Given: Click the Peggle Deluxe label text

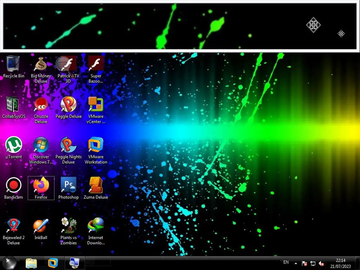Looking at the screenshot, I should click(69, 116).
